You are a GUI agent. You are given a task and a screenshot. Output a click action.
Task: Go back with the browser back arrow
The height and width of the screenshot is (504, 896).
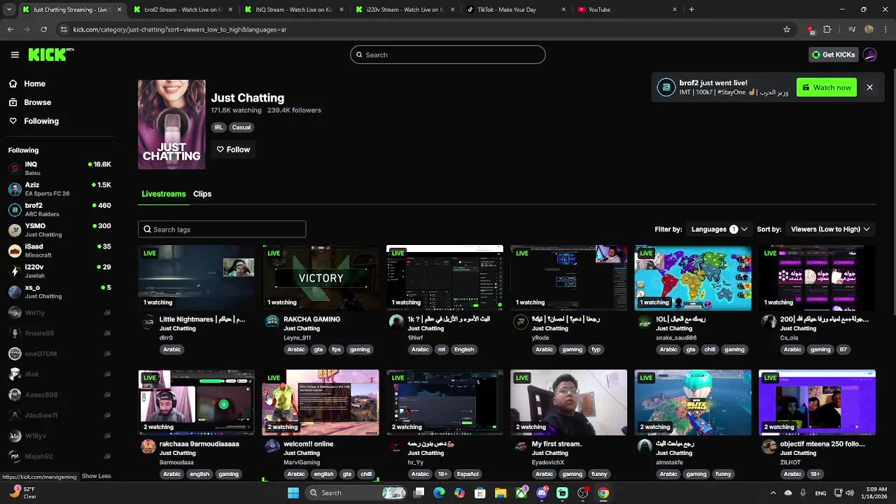pyautogui.click(x=10, y=29)
